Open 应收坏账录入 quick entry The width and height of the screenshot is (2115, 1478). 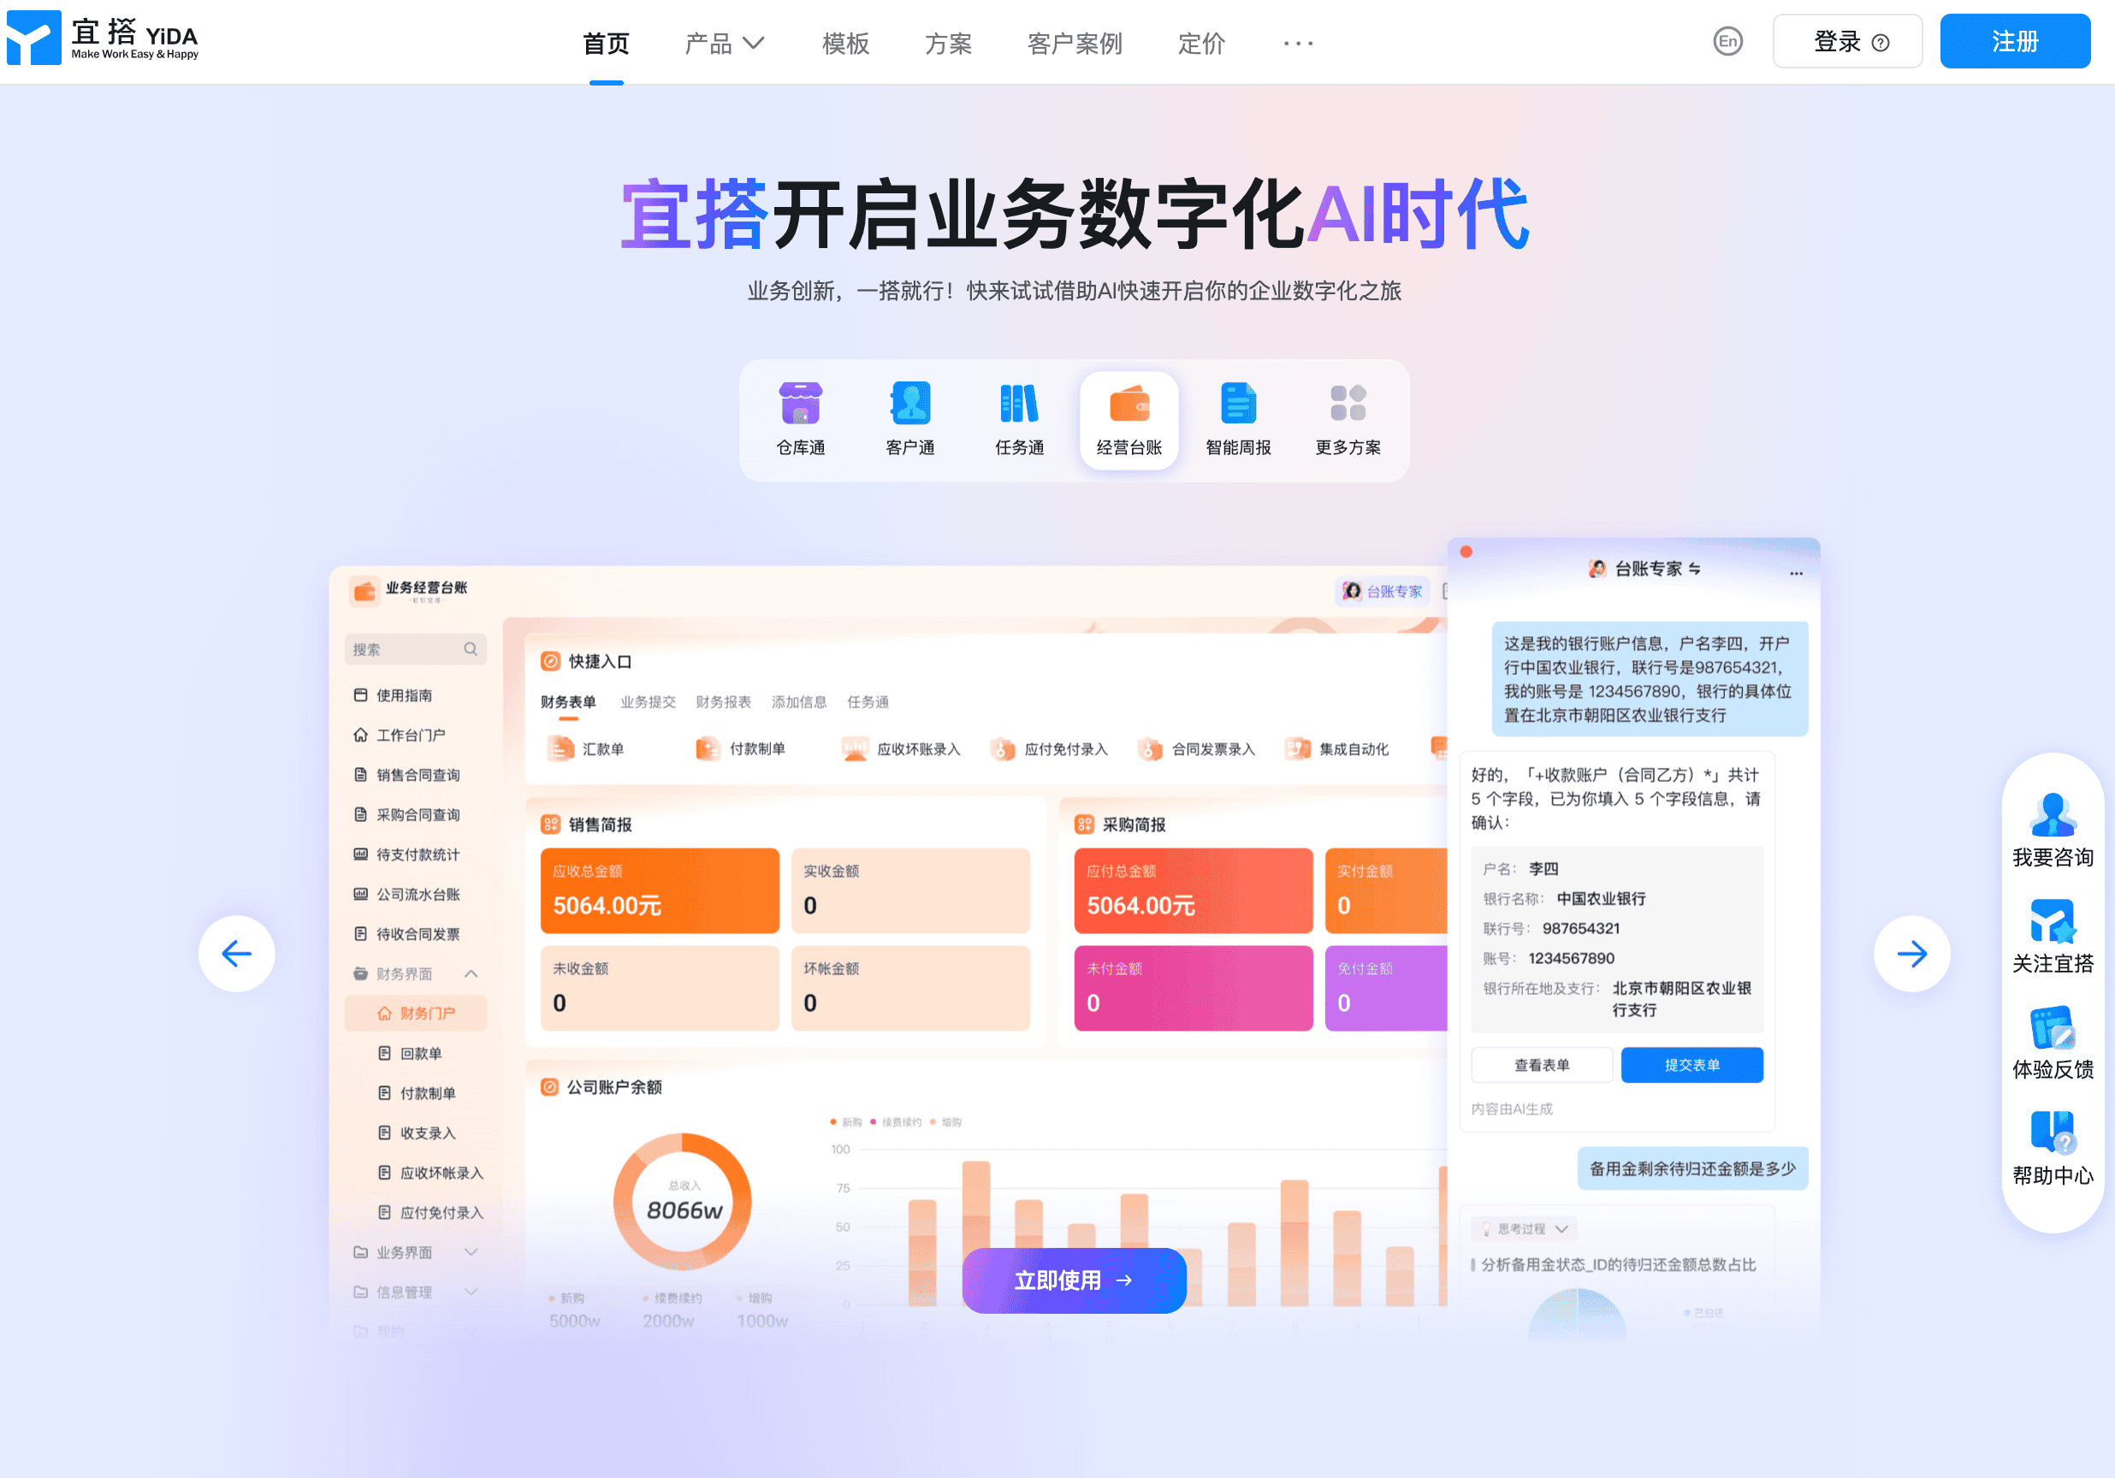pos(901,748)
